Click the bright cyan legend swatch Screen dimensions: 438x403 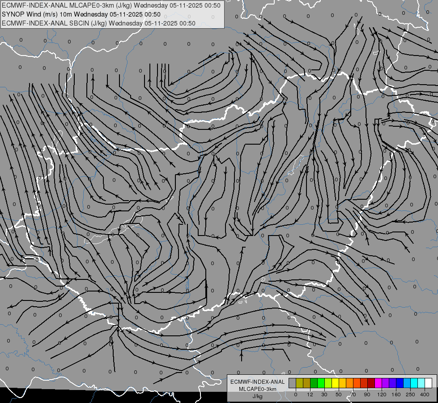(414, 383)
